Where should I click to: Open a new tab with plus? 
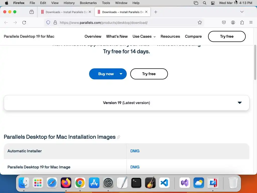tap(156, 12)
